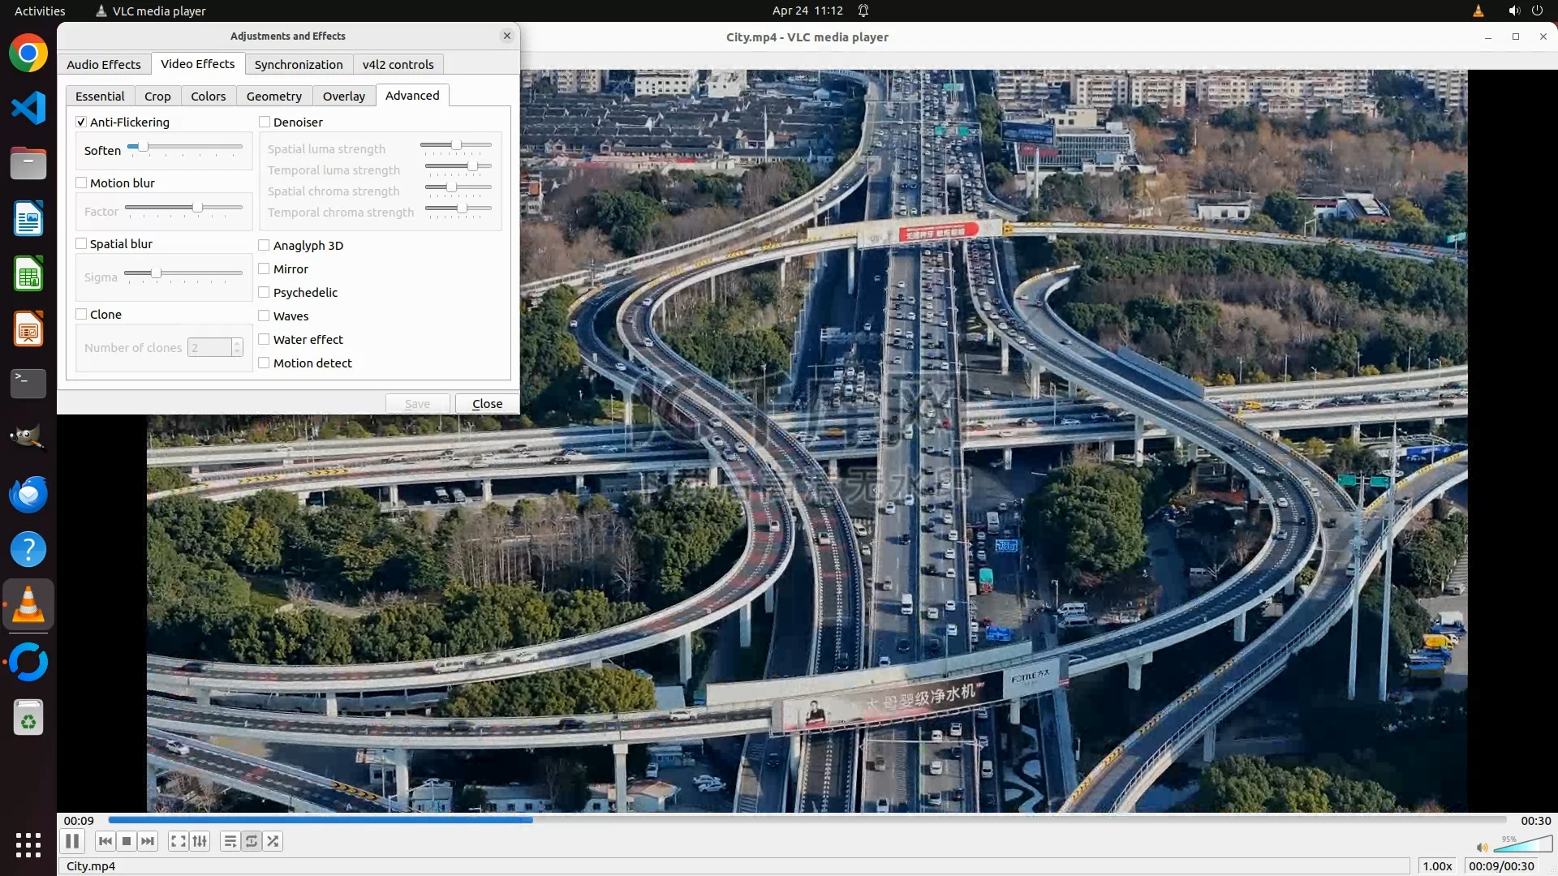Switch to the Audio Effects tab
The width and height of the screenshot is (1558, 876).
coord(104,64)
